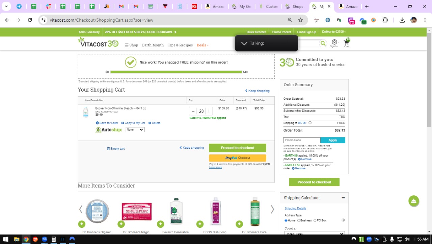Image resolution: width=432 pixels, height=244 pixels.
Task: Open the Country dropdown in Shipping Calculator
Action: (315, 234)
